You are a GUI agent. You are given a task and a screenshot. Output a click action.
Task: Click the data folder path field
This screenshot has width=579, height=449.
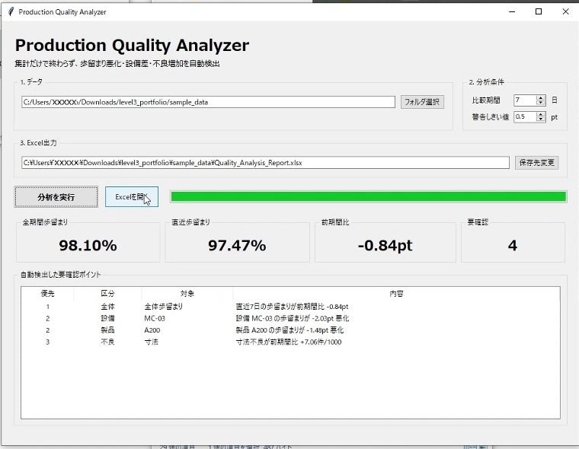pos(208,102)
